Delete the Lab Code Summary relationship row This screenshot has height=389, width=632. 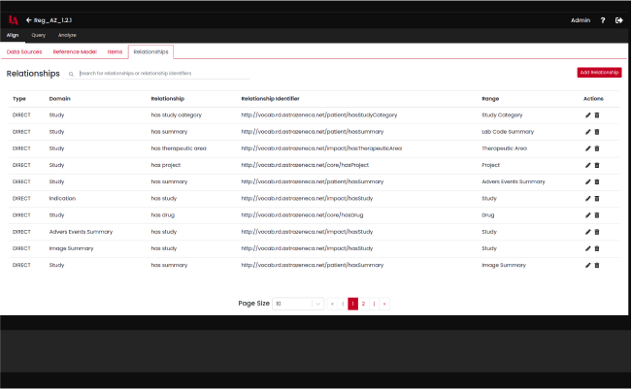(x=597, y=132)
